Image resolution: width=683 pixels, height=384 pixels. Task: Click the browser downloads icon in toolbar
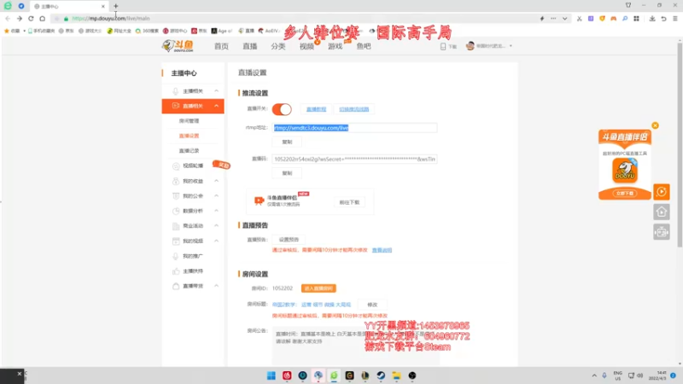tap(652, 18)
